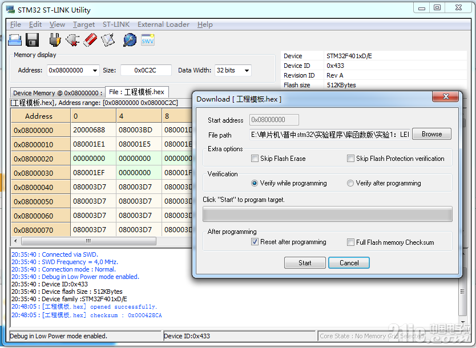Open the SWV viewer icon
Viewport: 476px width, 348px height.
pyautogui.click(x=148, y=40)
